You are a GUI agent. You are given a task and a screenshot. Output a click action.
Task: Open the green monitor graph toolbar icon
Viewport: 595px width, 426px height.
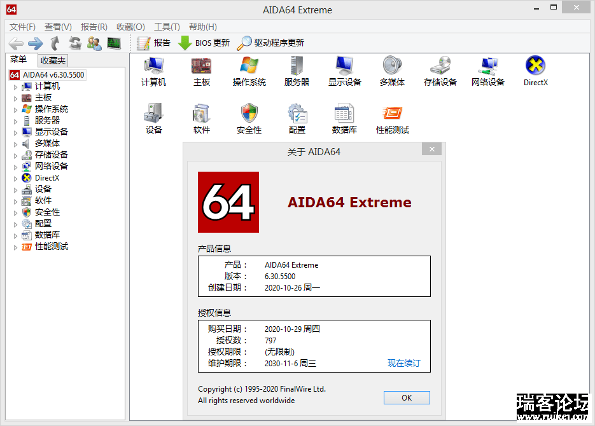[114, 43]
